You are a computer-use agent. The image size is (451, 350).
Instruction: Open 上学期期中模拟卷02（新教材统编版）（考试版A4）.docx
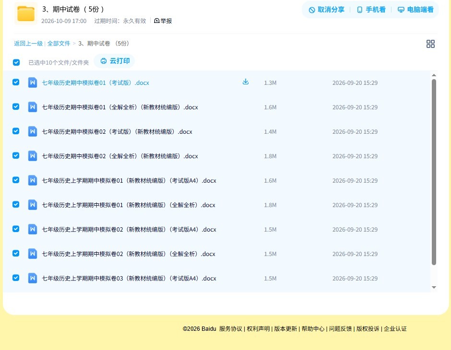(129, 229)
